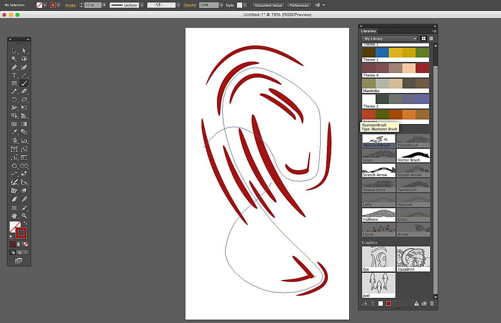Expand the Opacity slider arrow
This screenshot has height=323, width=501.
pyautogui.click(x=221, y=5)
